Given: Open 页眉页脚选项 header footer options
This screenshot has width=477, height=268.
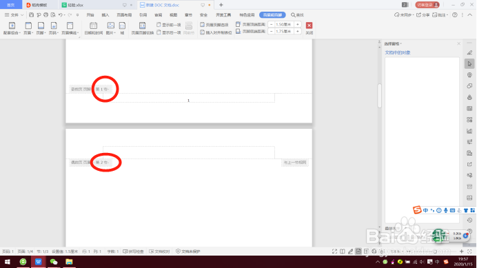Looking at the screenshot, I should click(214, 25).
